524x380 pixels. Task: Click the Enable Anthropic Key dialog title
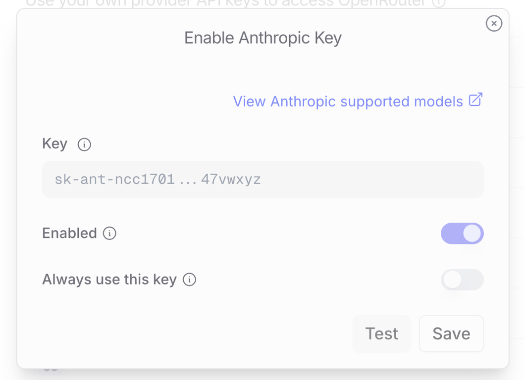coord(262,38)
